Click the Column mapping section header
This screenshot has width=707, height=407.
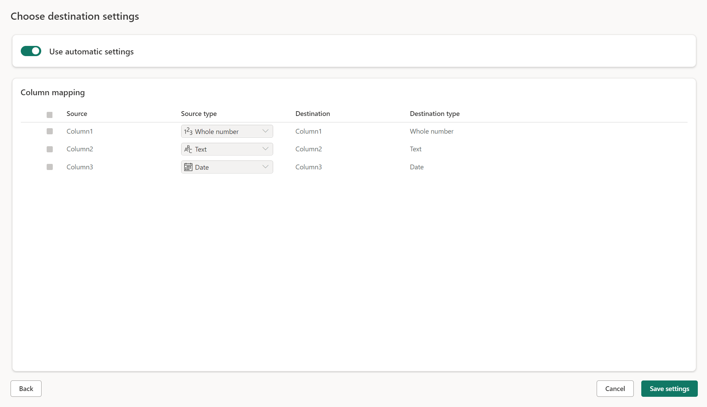pos(52,92)
